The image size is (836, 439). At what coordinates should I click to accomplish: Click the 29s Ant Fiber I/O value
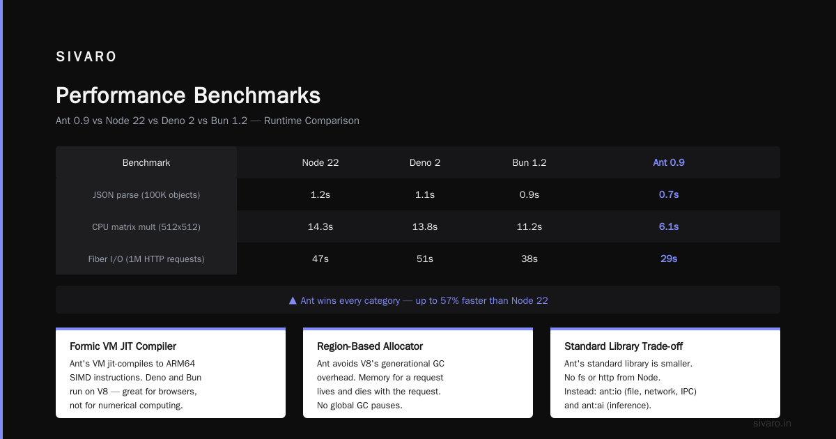tap(669, 259)
